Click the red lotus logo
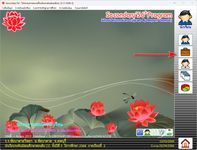Screen dimensions: 197x150 tap(14, 21)
